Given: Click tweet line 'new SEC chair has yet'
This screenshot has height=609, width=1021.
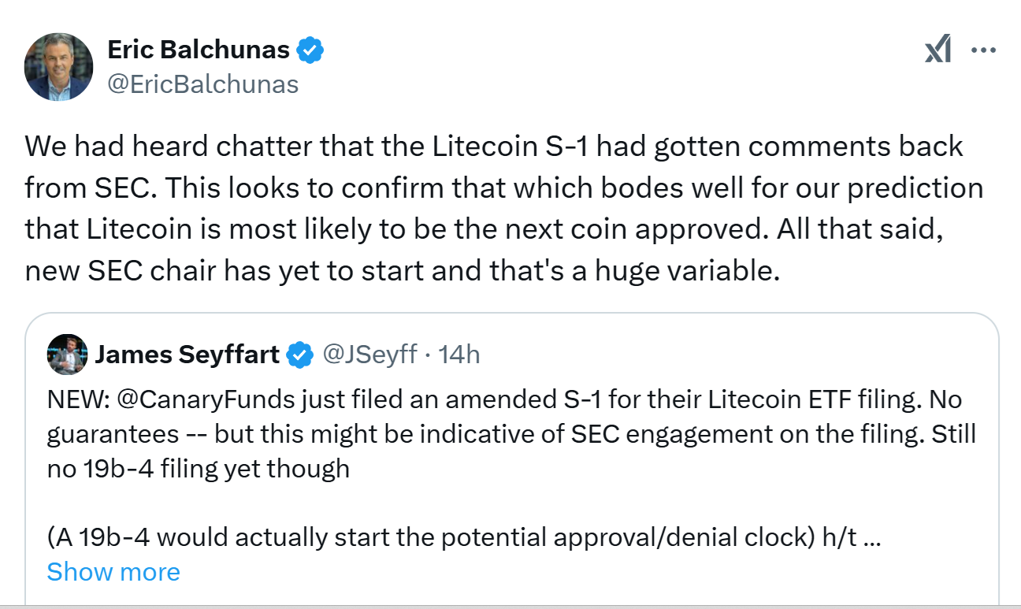Looking at the screenshot, I should [x=402, y=270].
